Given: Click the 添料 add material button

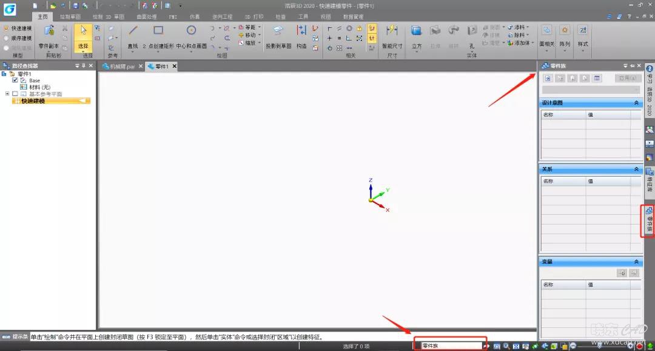Looking at the screenshot, I should tap(520, 27).
